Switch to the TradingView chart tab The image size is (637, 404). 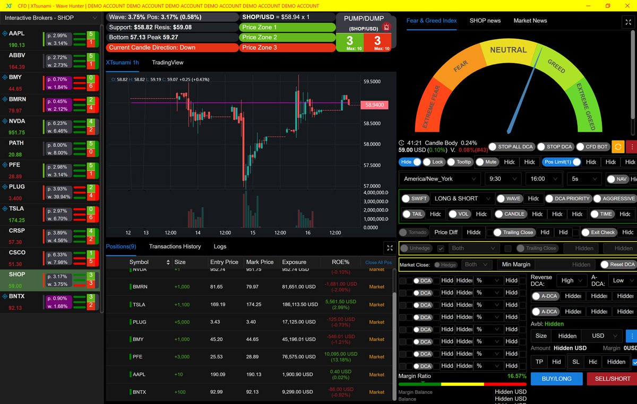[x=168, y=63]
